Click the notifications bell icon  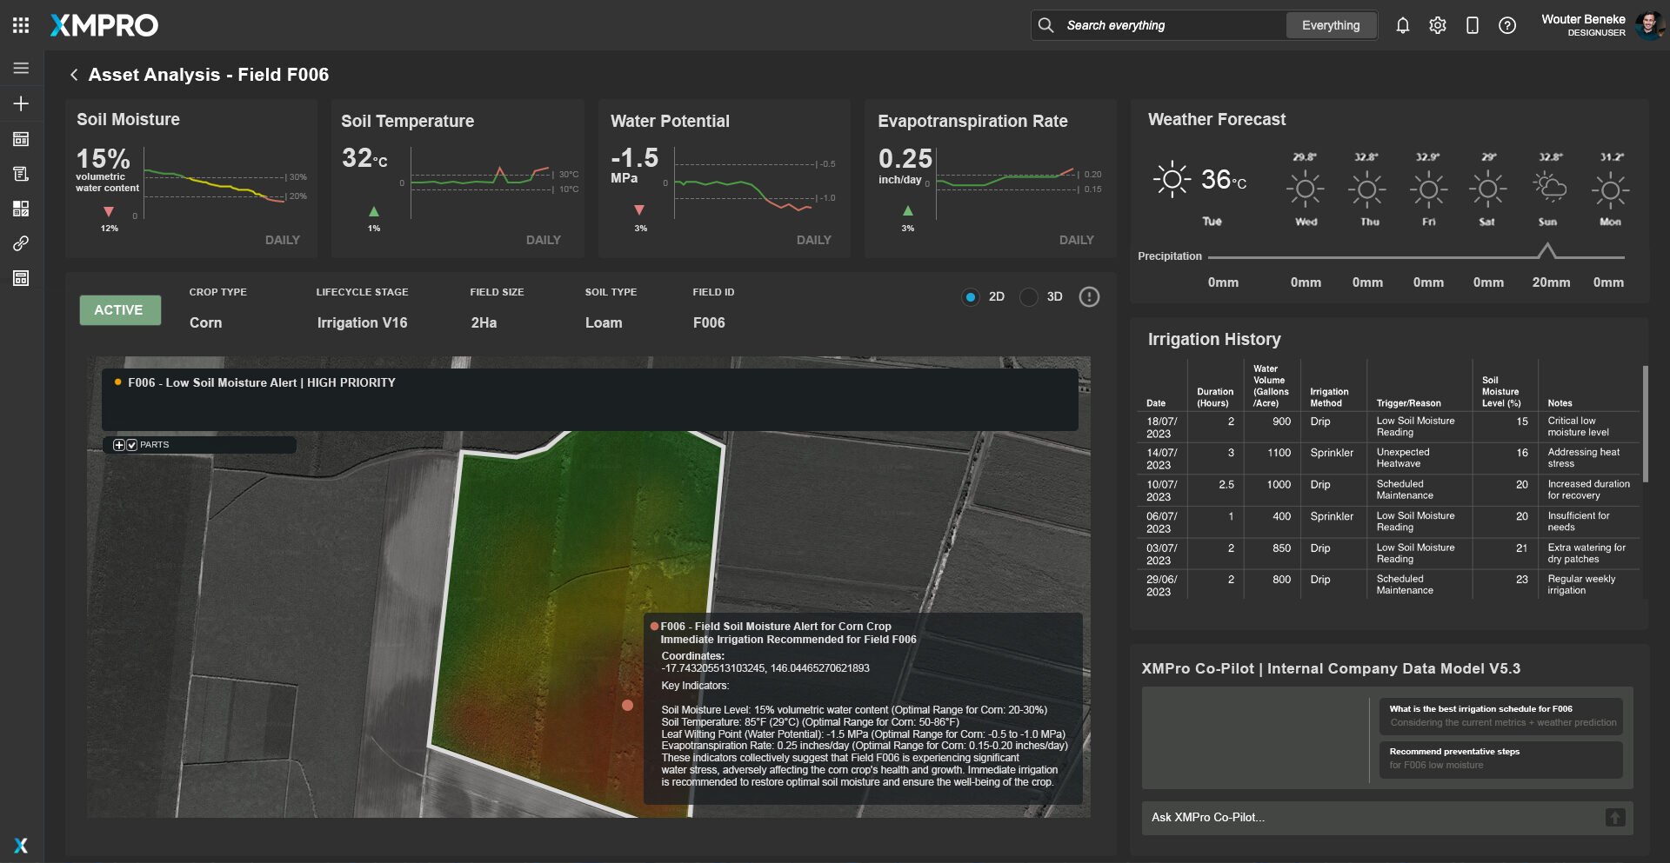(1402, 25)
